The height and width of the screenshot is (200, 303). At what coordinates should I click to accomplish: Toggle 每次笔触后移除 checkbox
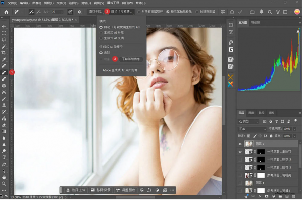point(168,12)
